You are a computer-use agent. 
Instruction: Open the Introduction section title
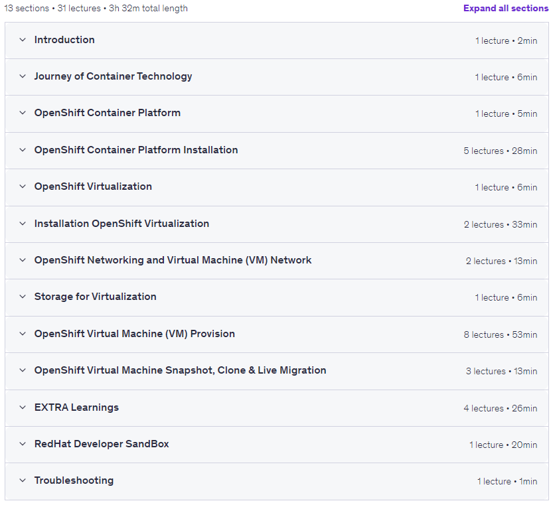pyautogui.click(x=64, y=40)
